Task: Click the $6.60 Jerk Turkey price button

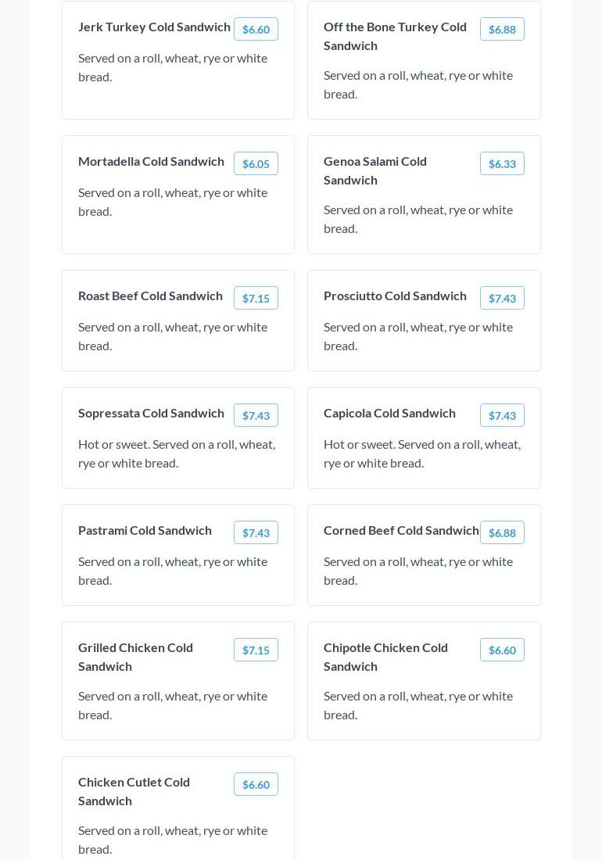Action: coord(256,29)
